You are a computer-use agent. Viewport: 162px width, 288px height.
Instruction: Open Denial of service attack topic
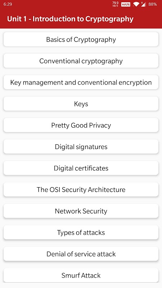81,254
